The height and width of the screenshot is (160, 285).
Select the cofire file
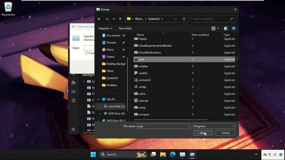142,94
